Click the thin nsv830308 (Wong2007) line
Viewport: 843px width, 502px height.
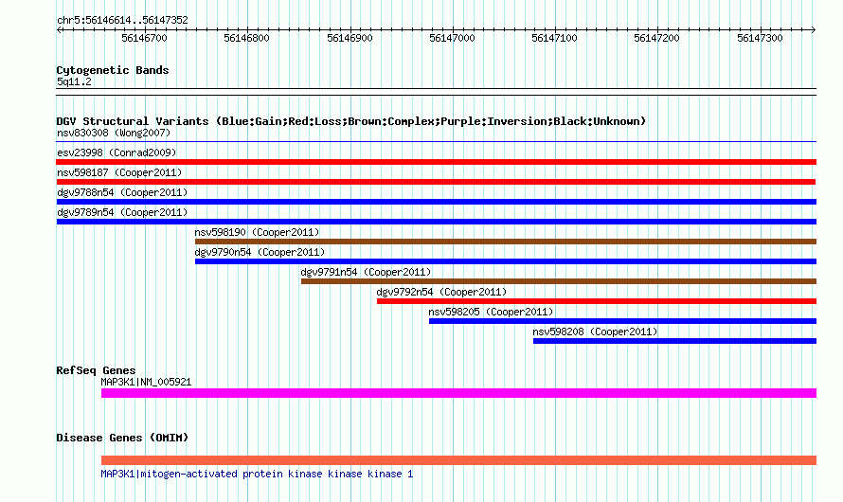coord(436,142)
